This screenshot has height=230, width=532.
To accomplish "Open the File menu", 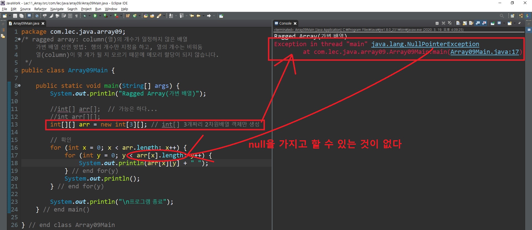I will [4, 9].
